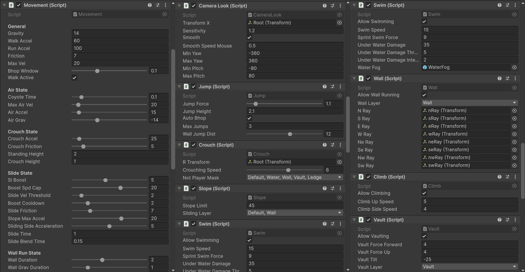Open help for Crouch script
525x272 pixels.
coord(325,145)
